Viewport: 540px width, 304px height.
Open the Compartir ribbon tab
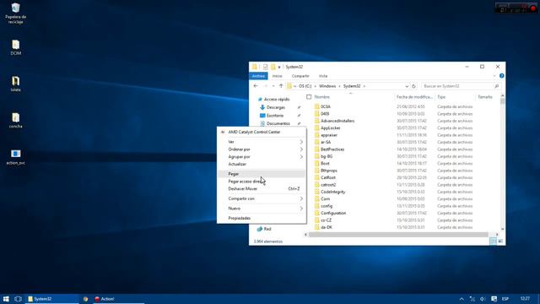[x=300, y=76]
